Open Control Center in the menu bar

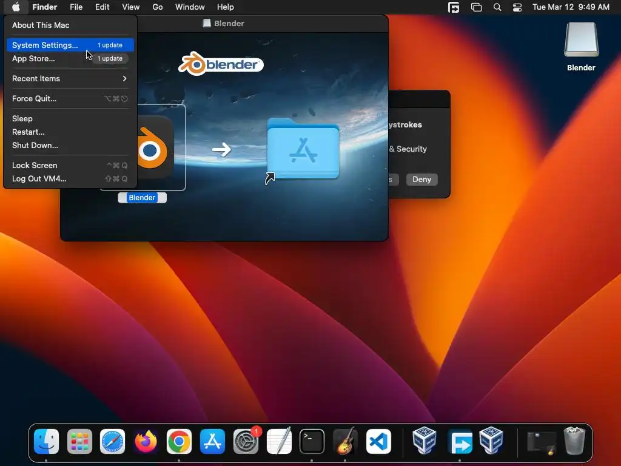pos(517,7)
